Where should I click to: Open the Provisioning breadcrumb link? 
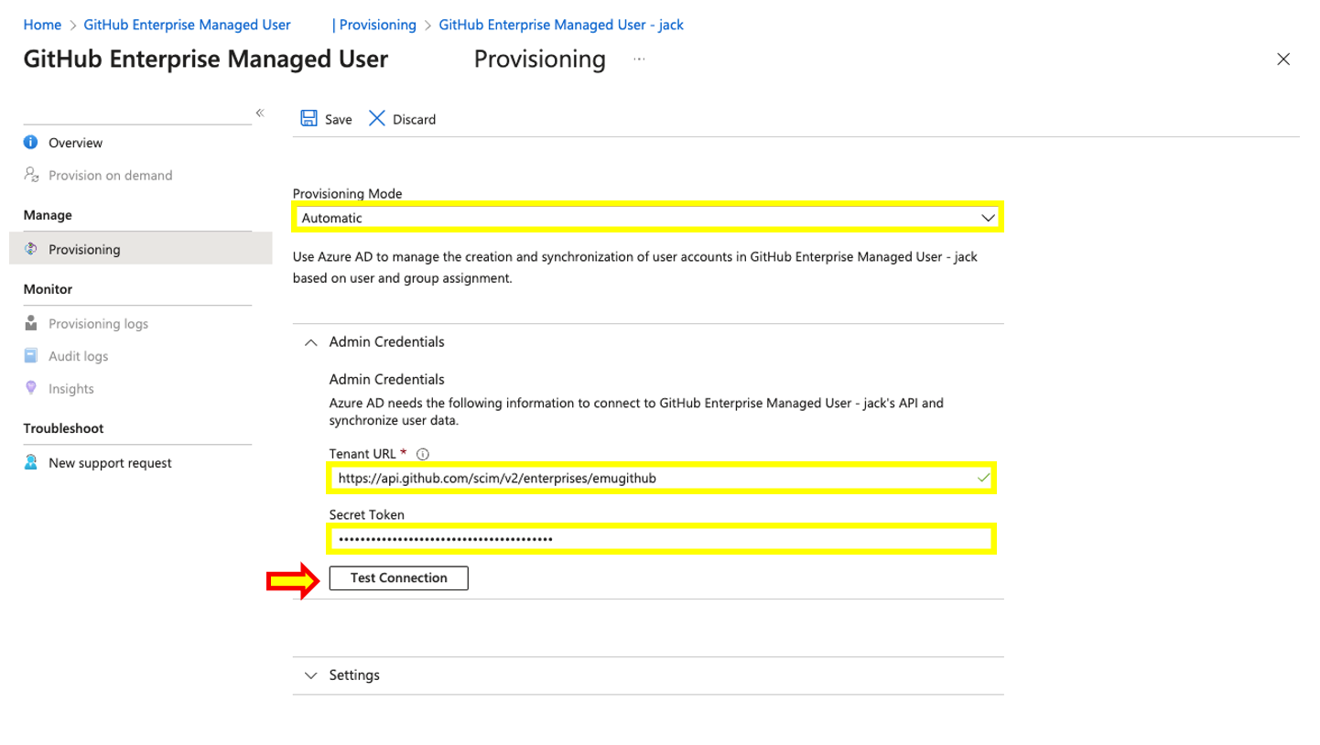tap(377, 25)
